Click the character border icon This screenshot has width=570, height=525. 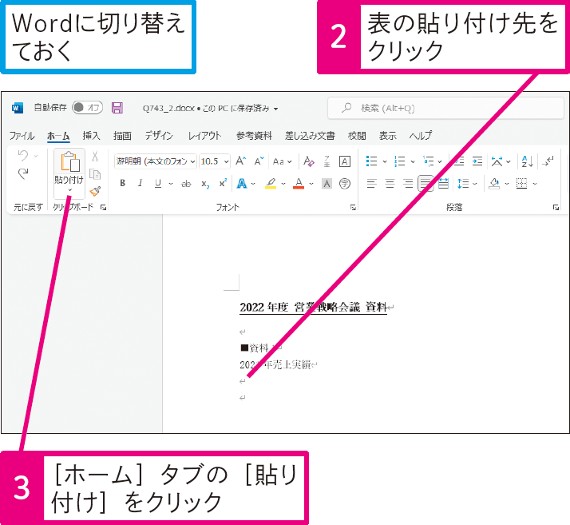point(344,161)
